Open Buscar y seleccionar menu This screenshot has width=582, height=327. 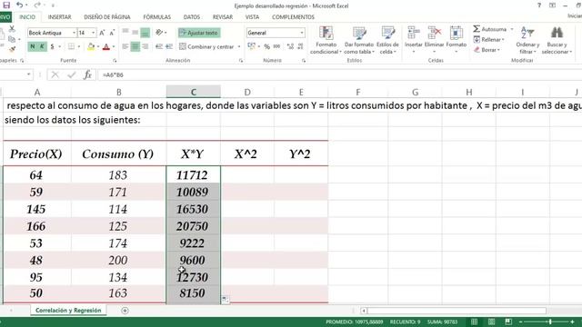[x=557, y=40]
